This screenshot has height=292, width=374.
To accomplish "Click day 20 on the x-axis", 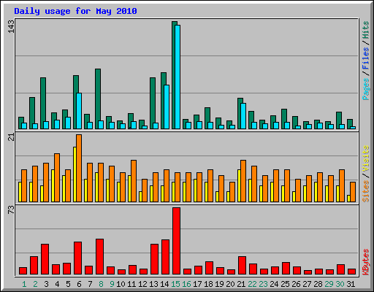I will pyautogui.click(x=230, y=284).
